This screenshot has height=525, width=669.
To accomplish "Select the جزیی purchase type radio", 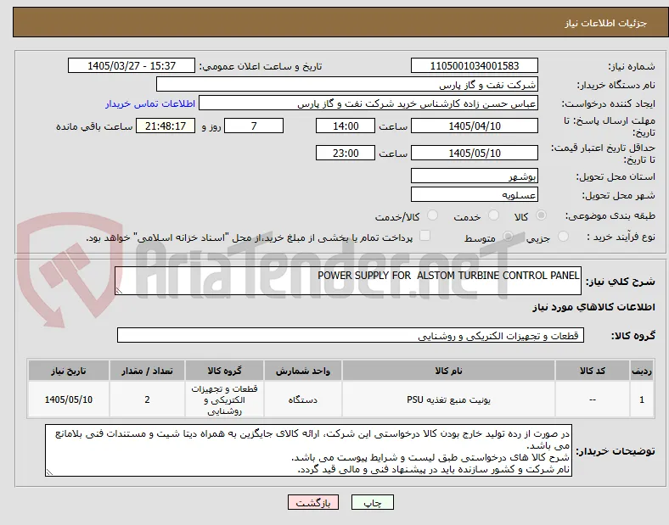I will point(563,236).
